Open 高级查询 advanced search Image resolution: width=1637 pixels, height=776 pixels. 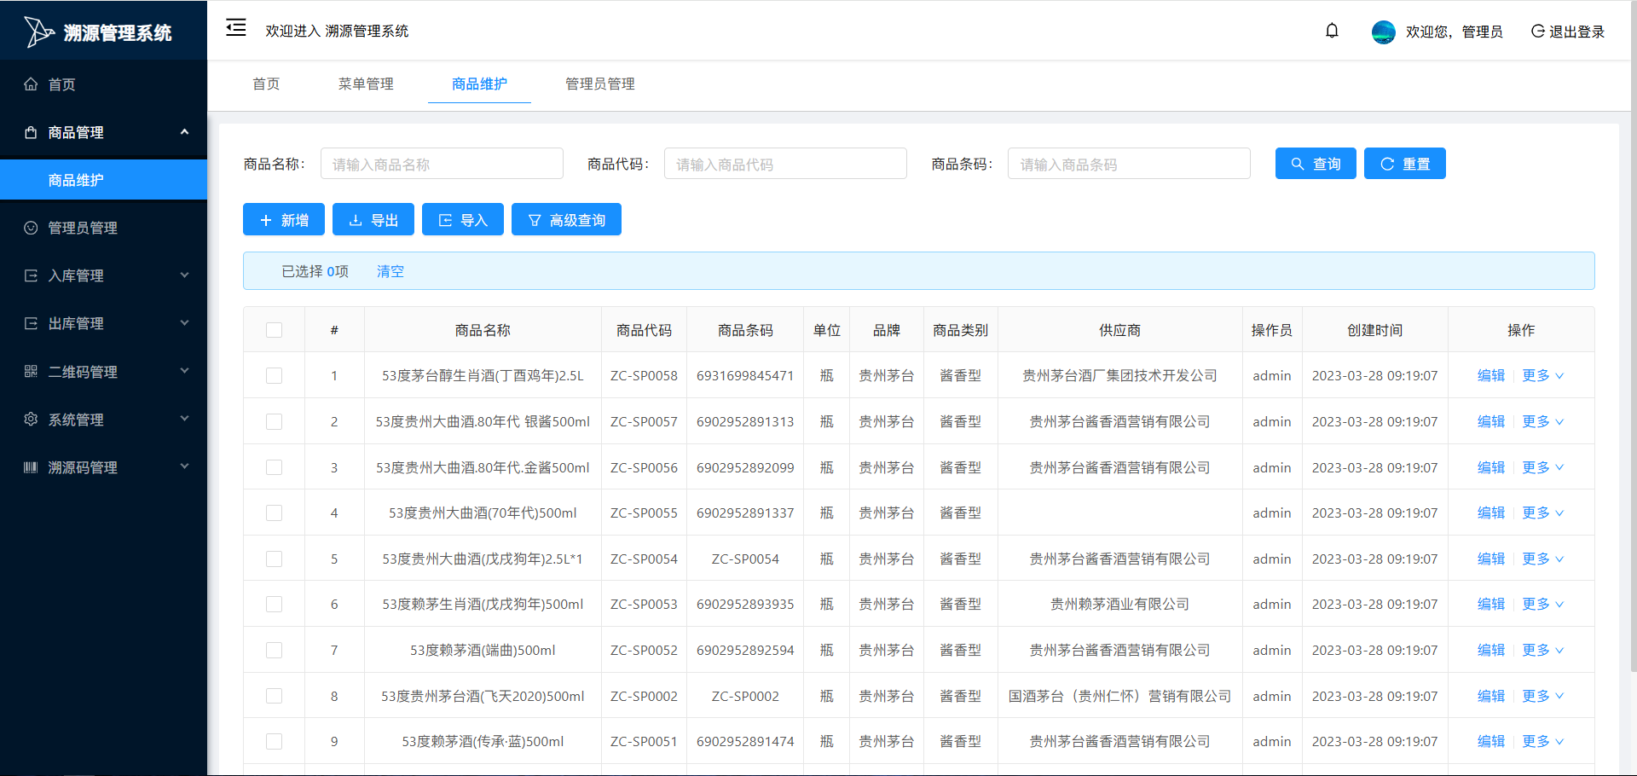pos(566,220)
